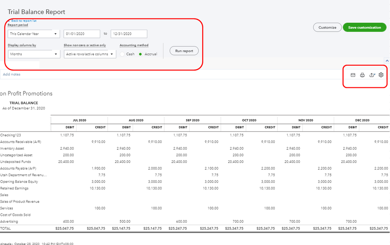
Task: Click Save customization
Action: tap(364, 27)
